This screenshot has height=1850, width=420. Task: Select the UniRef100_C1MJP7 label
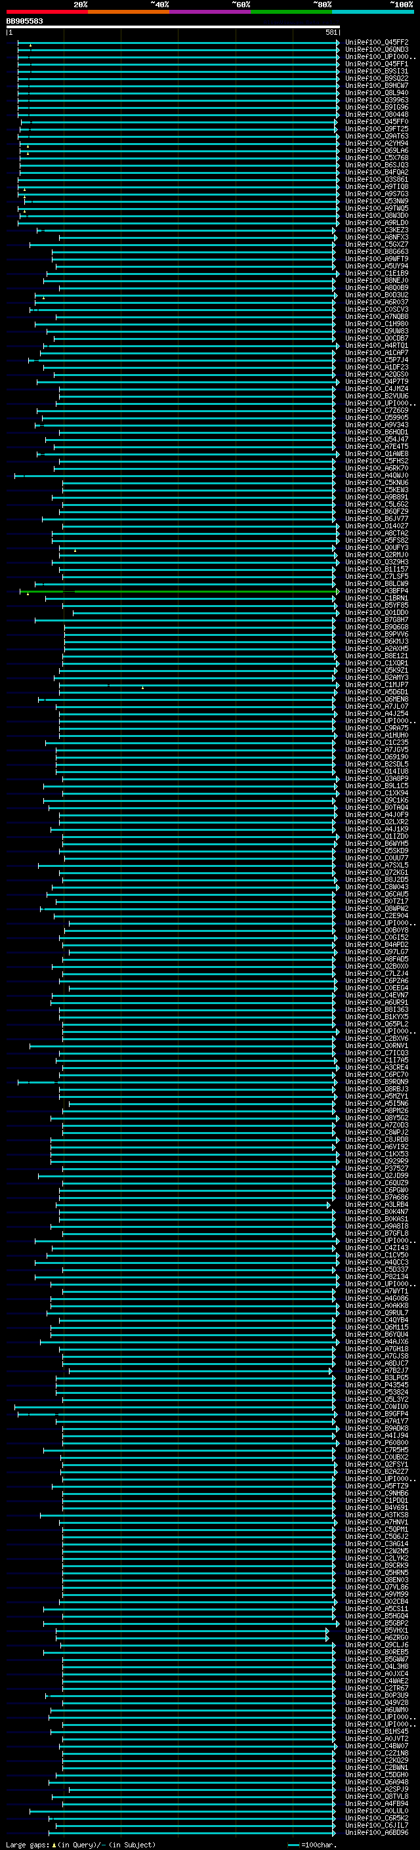pyautogui.click(x=377, y=684)
